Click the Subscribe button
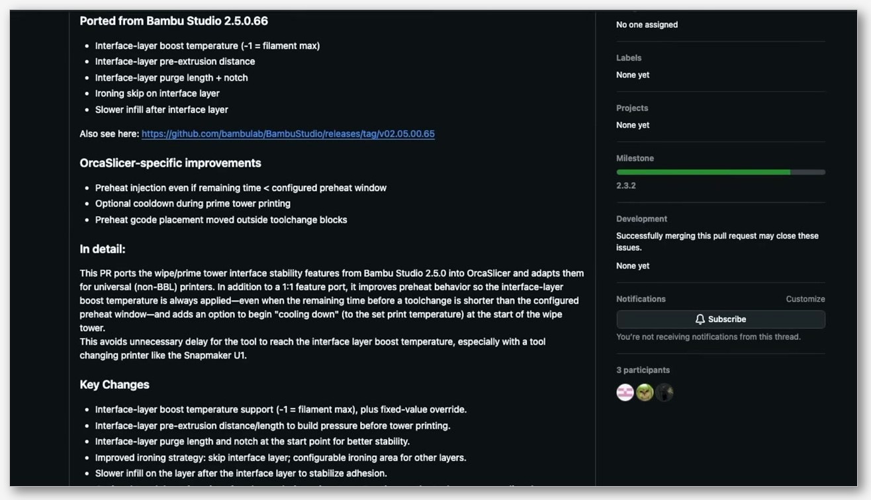Image resolution: width=871 pixels, height=500 pixels. point(721,319)
